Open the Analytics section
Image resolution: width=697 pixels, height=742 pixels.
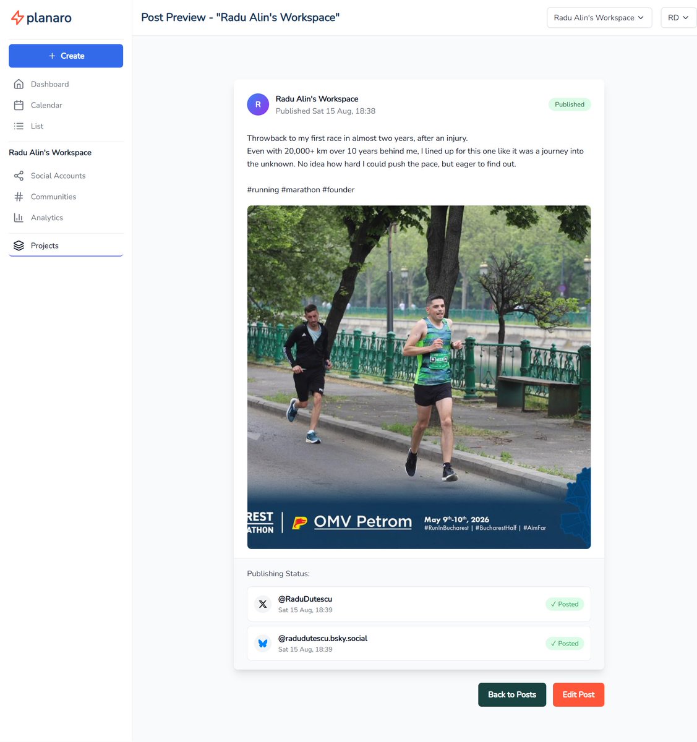(66, 218)
